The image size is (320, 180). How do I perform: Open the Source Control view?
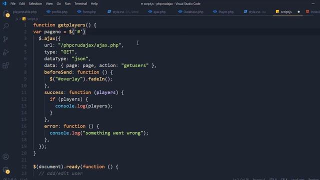pyautogui.click(x=5, y=39)
